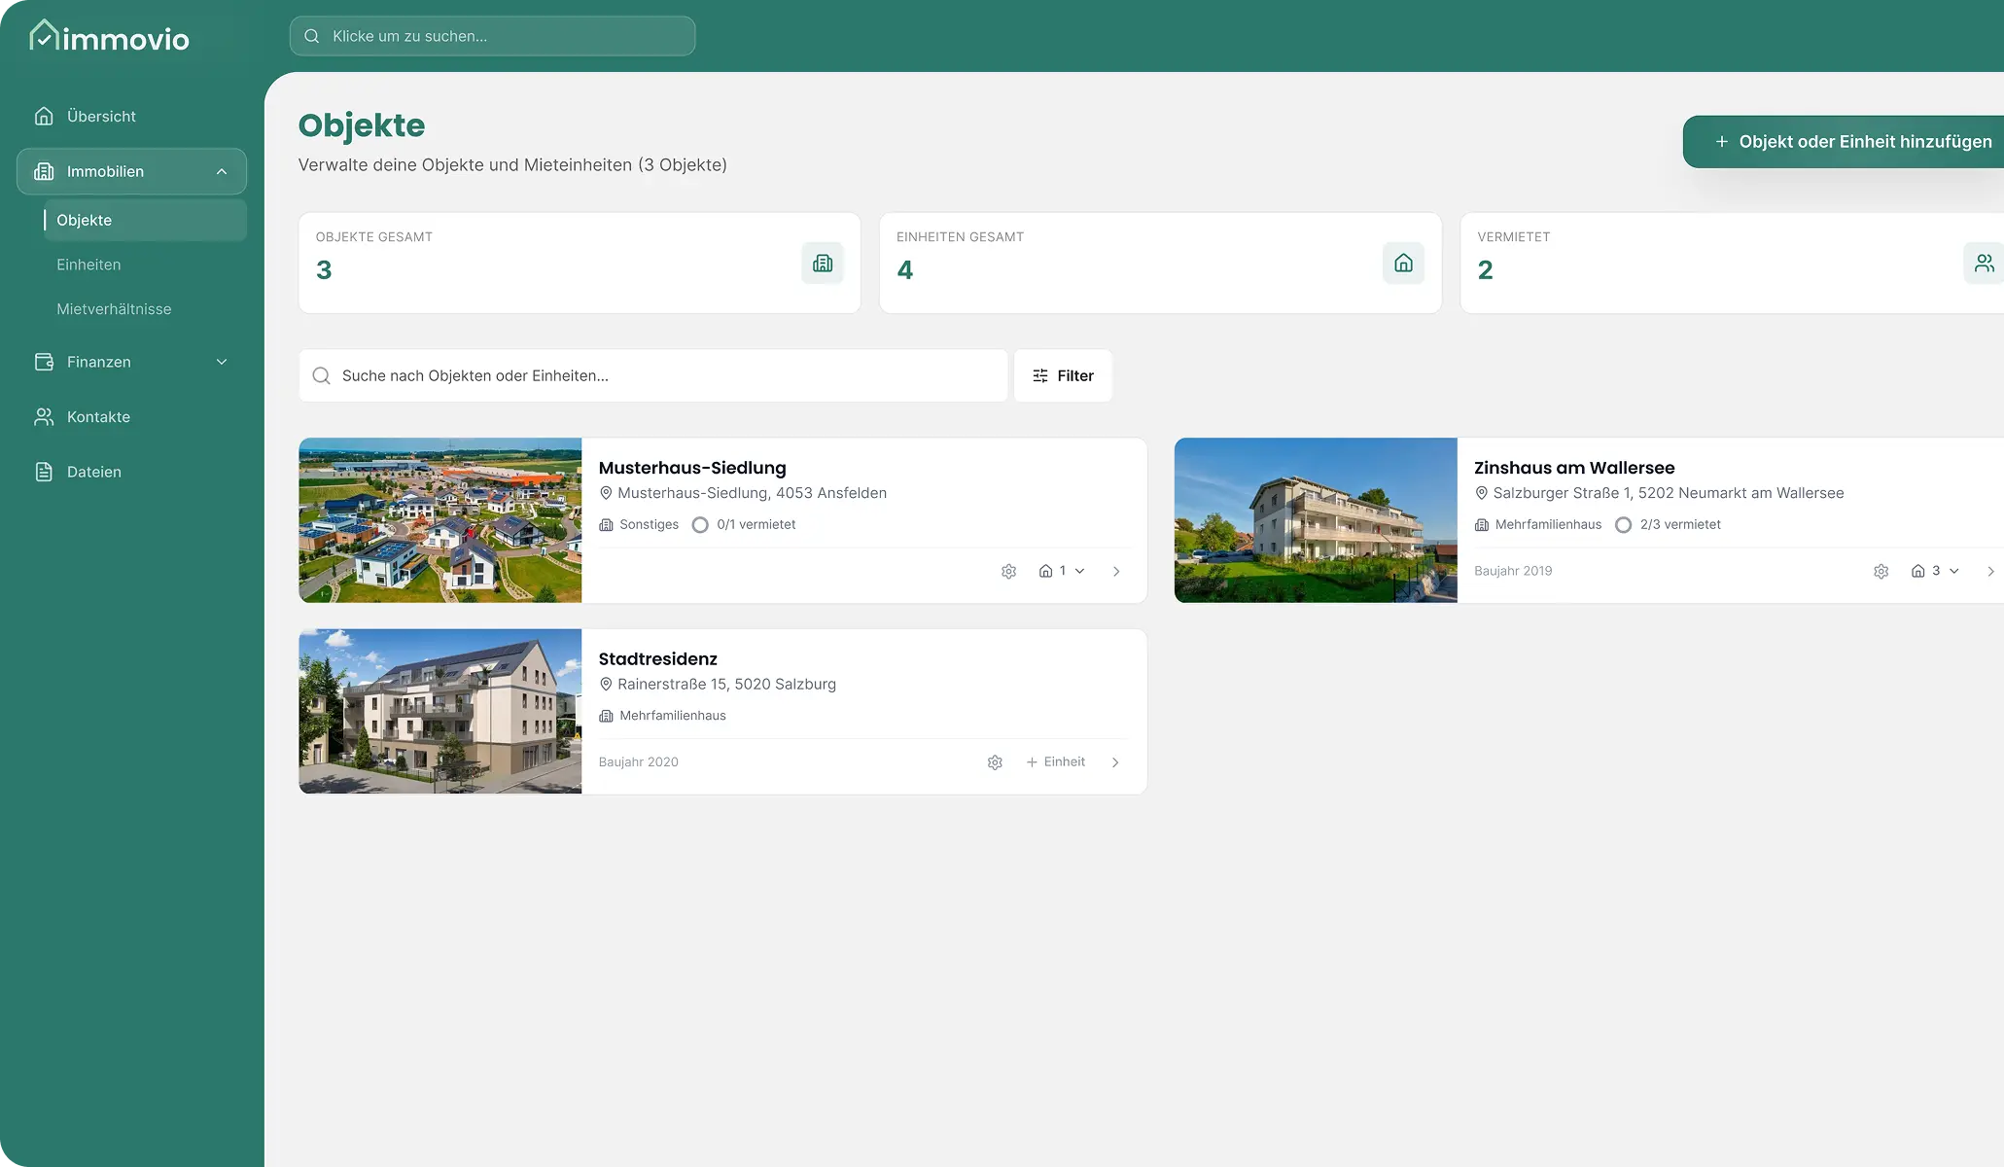
Task: Expand the Finanzen sidebar menu
Action: [x=222, y=362]
